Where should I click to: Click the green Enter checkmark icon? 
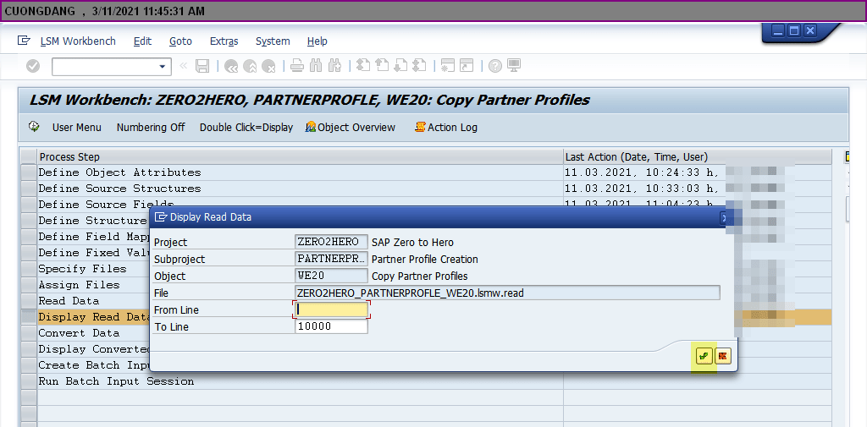click(x=33, y=66)
